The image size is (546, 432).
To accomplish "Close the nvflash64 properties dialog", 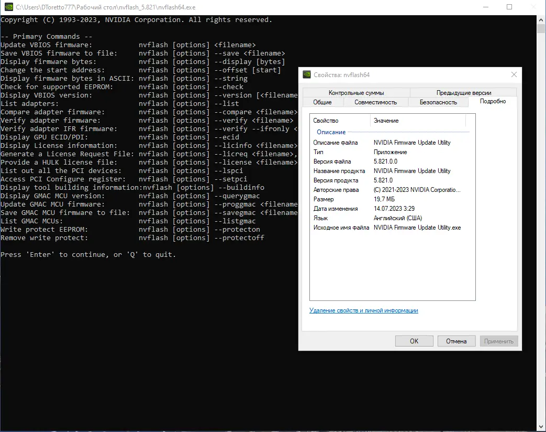I will (514, 74).
